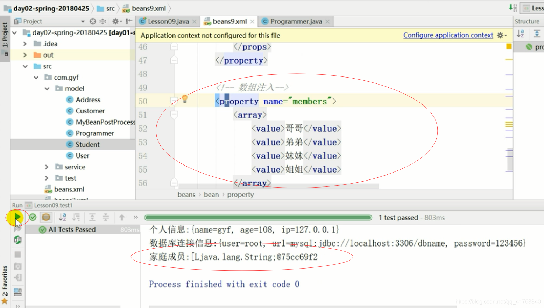Toggle show ignored tests filter

pyautogui.click(x=46, y=218)
